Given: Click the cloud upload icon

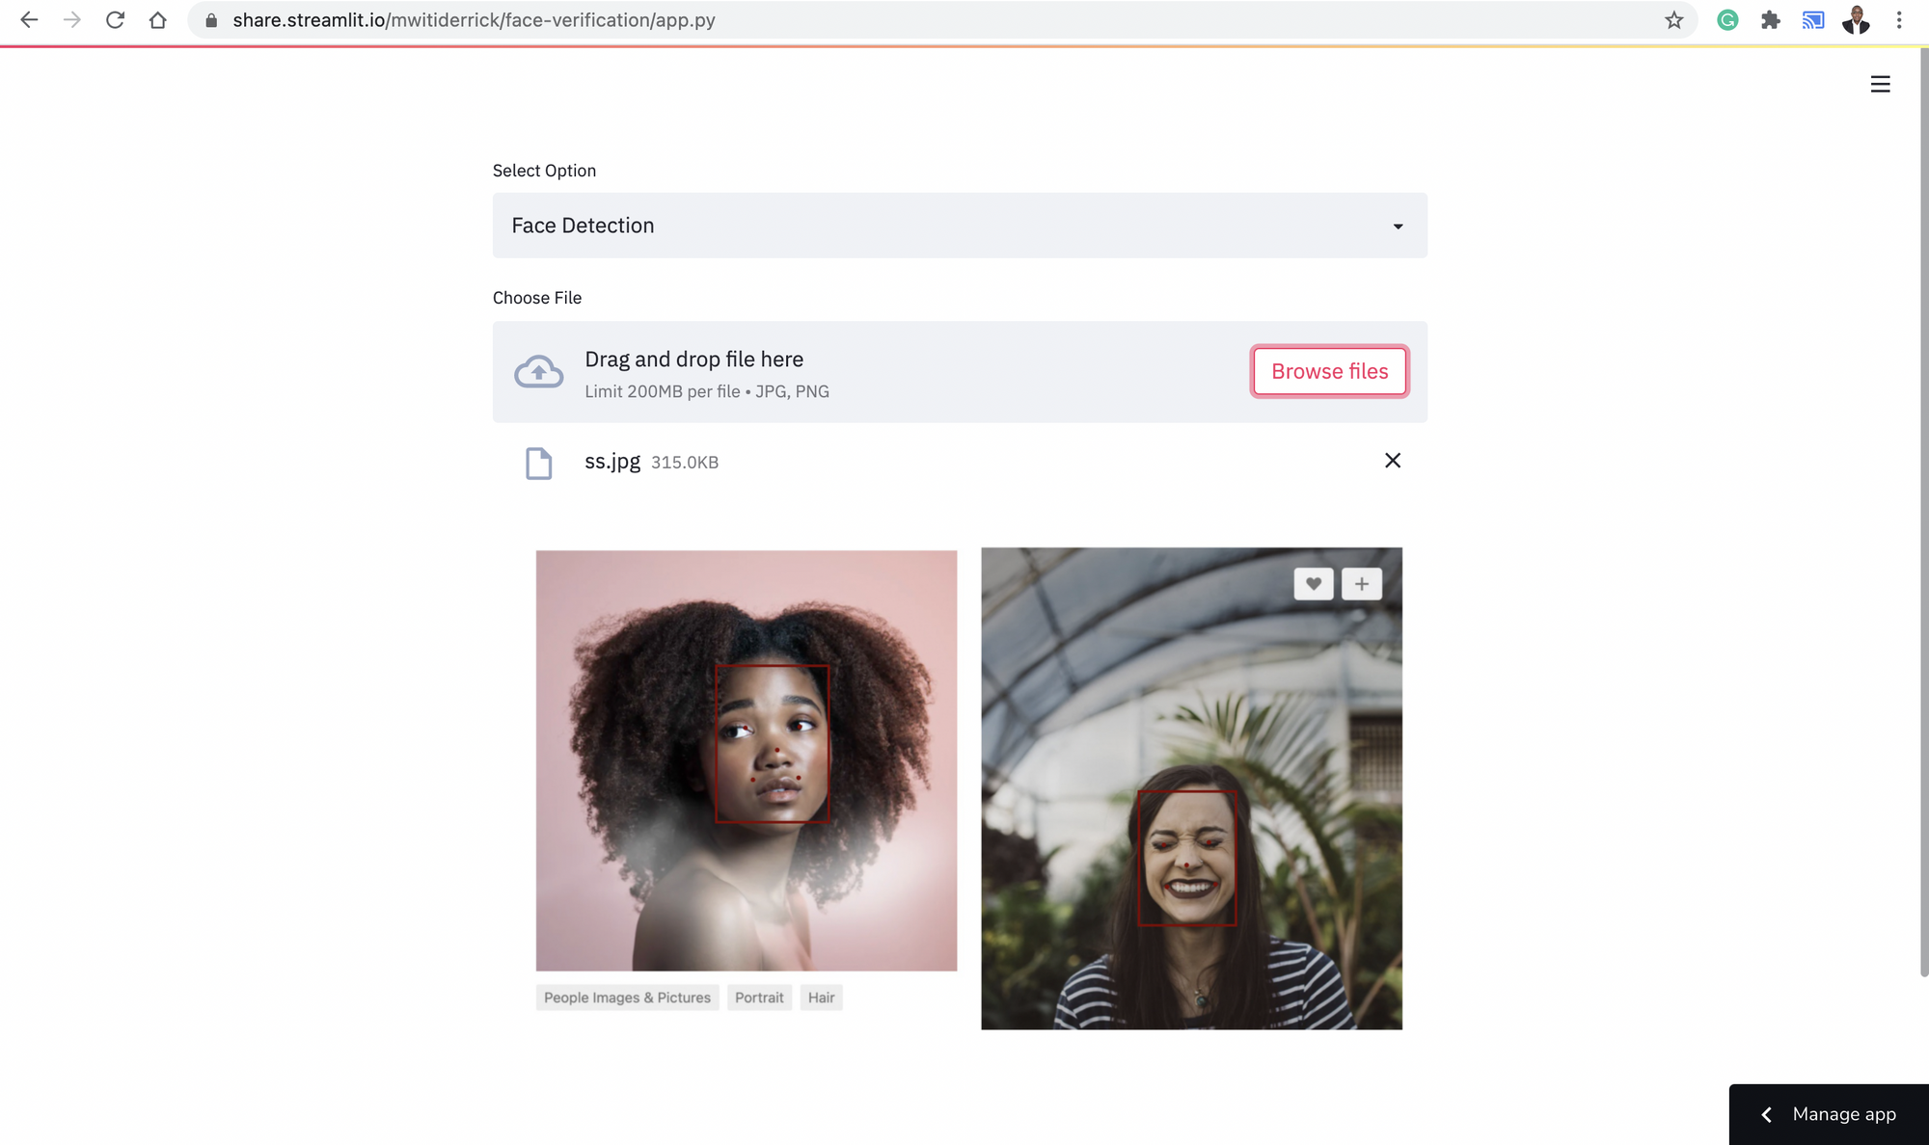Looking at the screenshot, I should click(x=538, y=372).
